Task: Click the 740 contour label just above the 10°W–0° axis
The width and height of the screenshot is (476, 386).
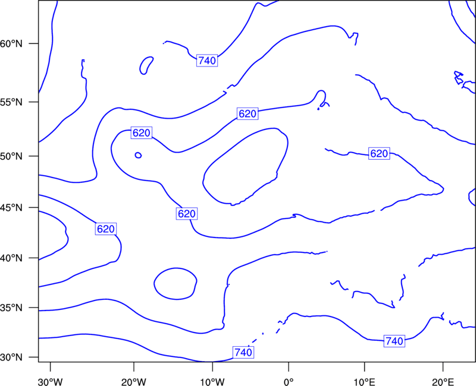Action: (x=243, y=352)
